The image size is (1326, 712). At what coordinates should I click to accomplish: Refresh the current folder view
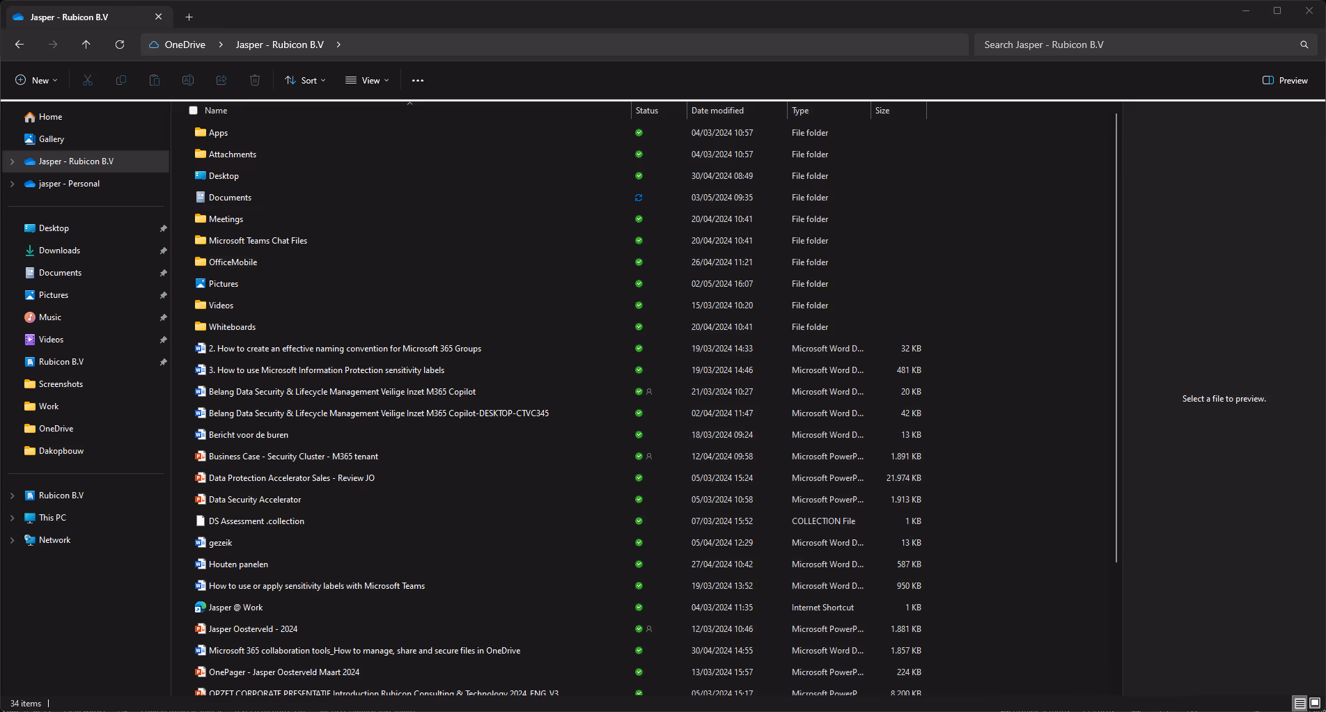tap(120, 45)
